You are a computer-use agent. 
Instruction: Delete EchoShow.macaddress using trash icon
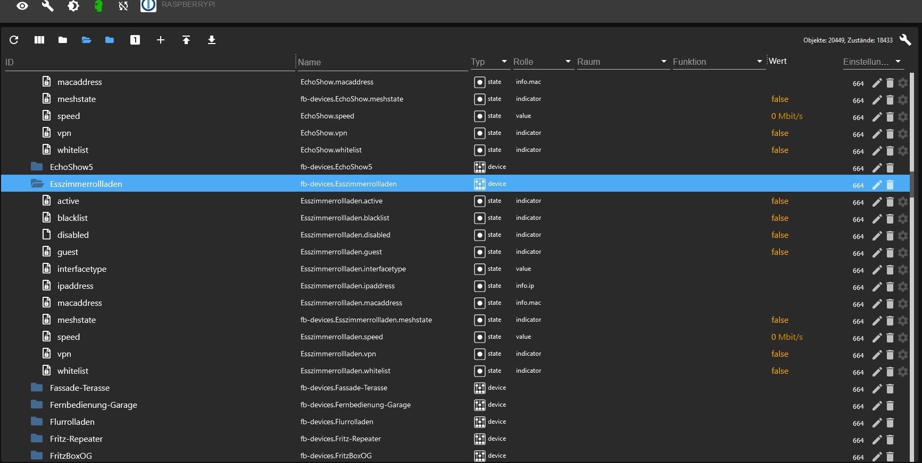point(890,83)
